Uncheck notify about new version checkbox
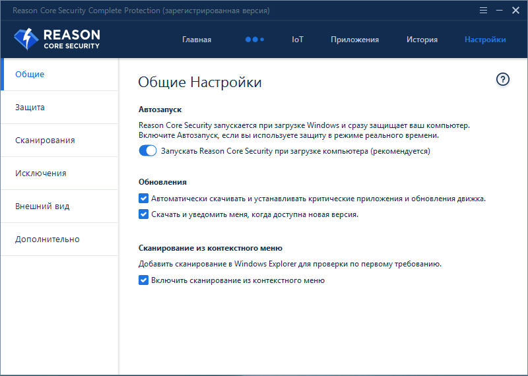This screenshot has width=528, height=376. pyautogui.click(x=144, y=214)
